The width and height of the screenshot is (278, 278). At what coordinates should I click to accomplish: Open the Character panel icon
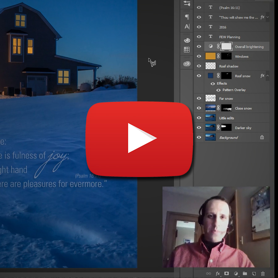coord(187,27)
